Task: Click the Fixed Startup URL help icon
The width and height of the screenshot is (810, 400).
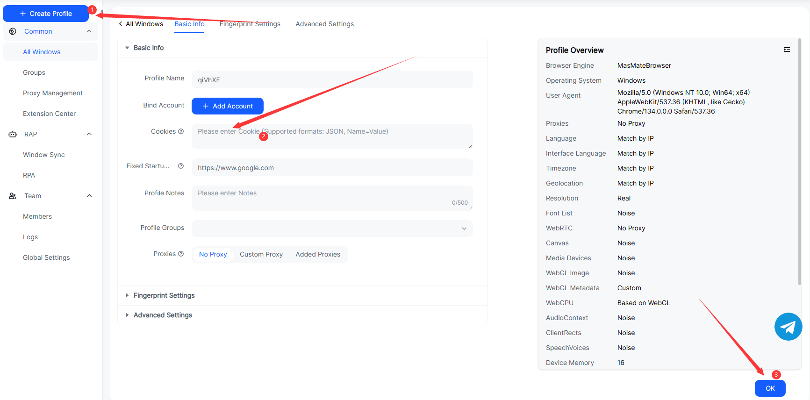Action: pos(181,166)
